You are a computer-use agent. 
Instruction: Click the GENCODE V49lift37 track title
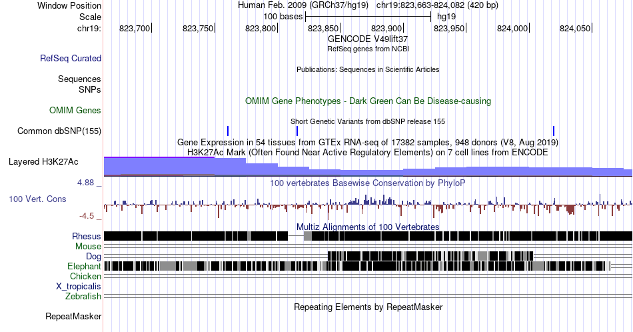click(368, 39)
